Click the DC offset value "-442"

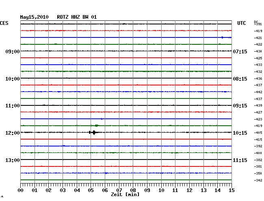click(258, 92)
